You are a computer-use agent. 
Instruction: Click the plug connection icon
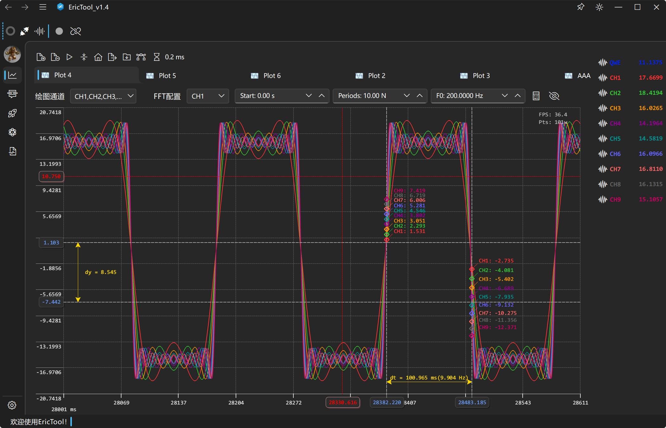pyautogui.click(x=24, y=31)
